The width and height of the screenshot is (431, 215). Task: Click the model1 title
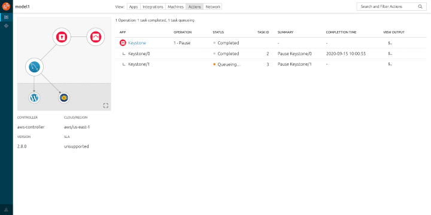22,7
